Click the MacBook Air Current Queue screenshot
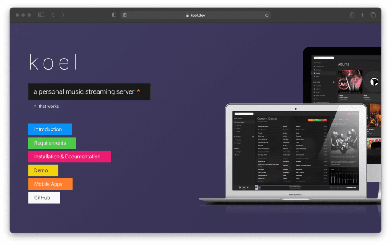 tap(295, 151)
